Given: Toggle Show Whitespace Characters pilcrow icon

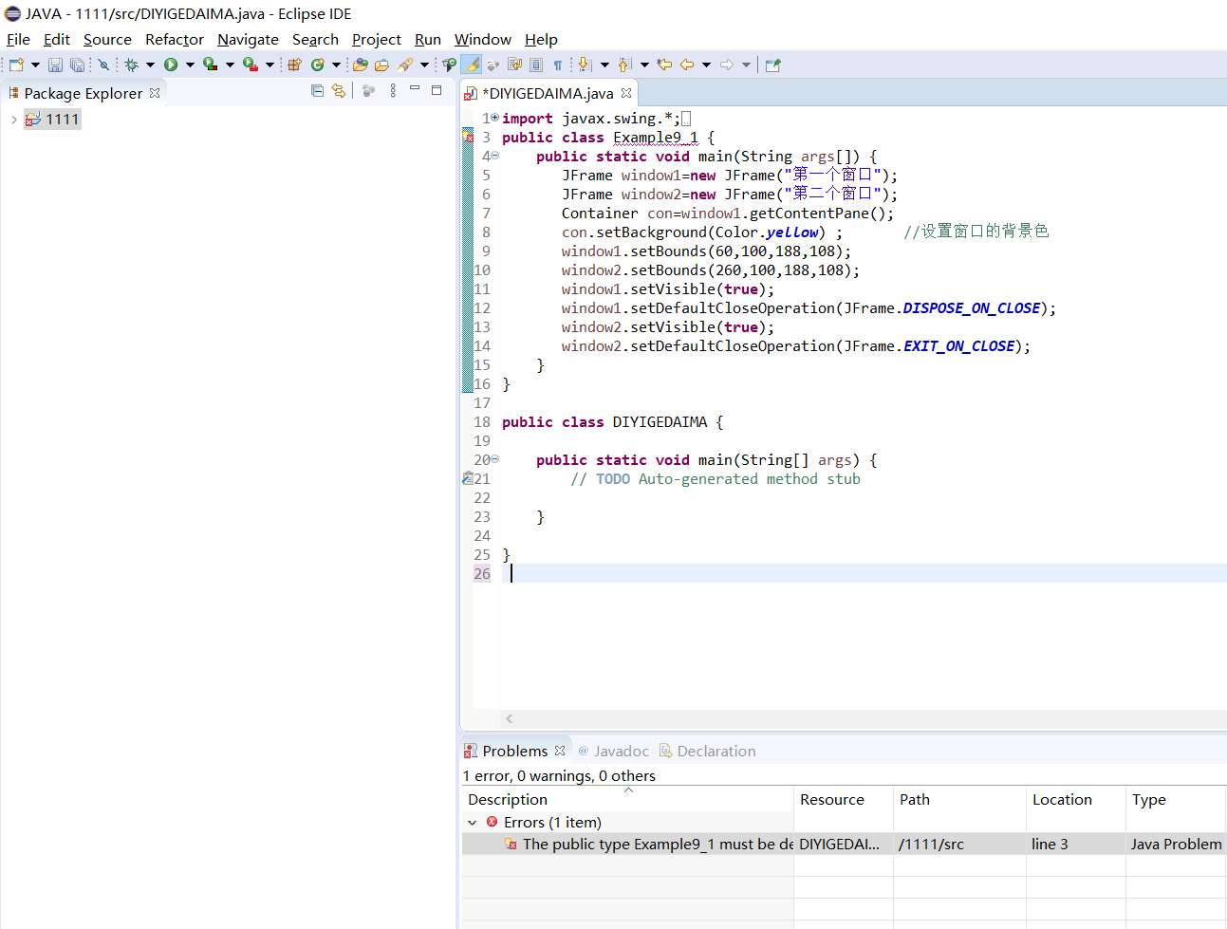Looking at the screenshot, I should (558, 65).
